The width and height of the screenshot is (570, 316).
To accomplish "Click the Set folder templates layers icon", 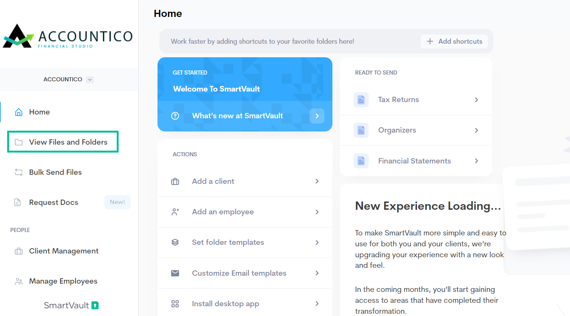I will 175,243.
